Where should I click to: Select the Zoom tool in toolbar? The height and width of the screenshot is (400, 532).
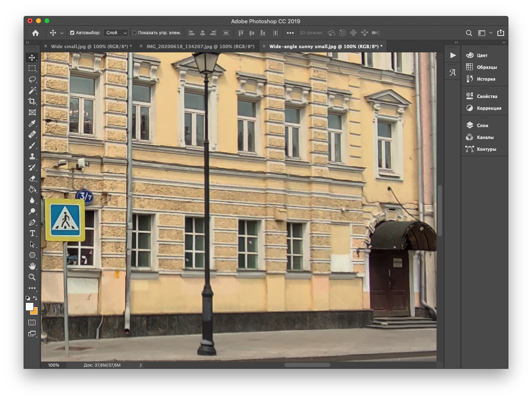coord(32,277)
